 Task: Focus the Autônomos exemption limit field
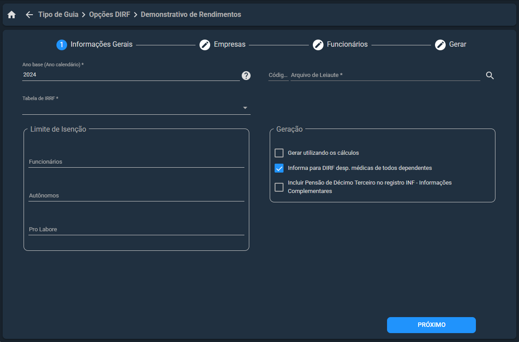(136, 196)
